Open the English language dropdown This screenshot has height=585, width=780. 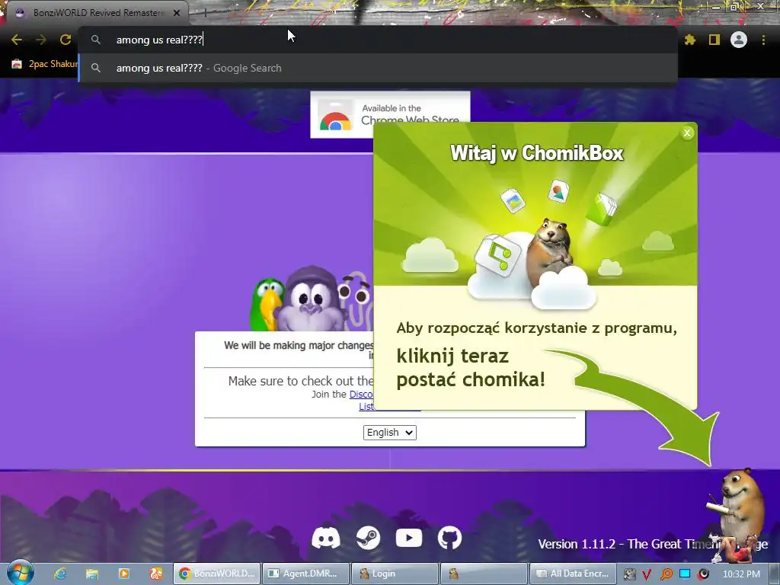[x=389, y=433]
